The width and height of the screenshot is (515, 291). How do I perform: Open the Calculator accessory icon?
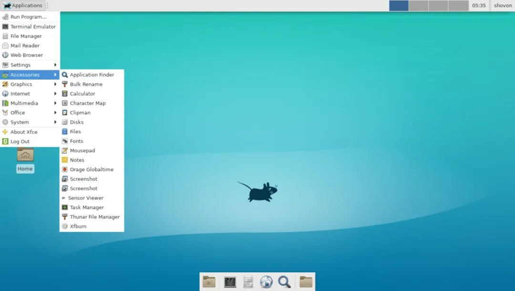click(65, 94)
